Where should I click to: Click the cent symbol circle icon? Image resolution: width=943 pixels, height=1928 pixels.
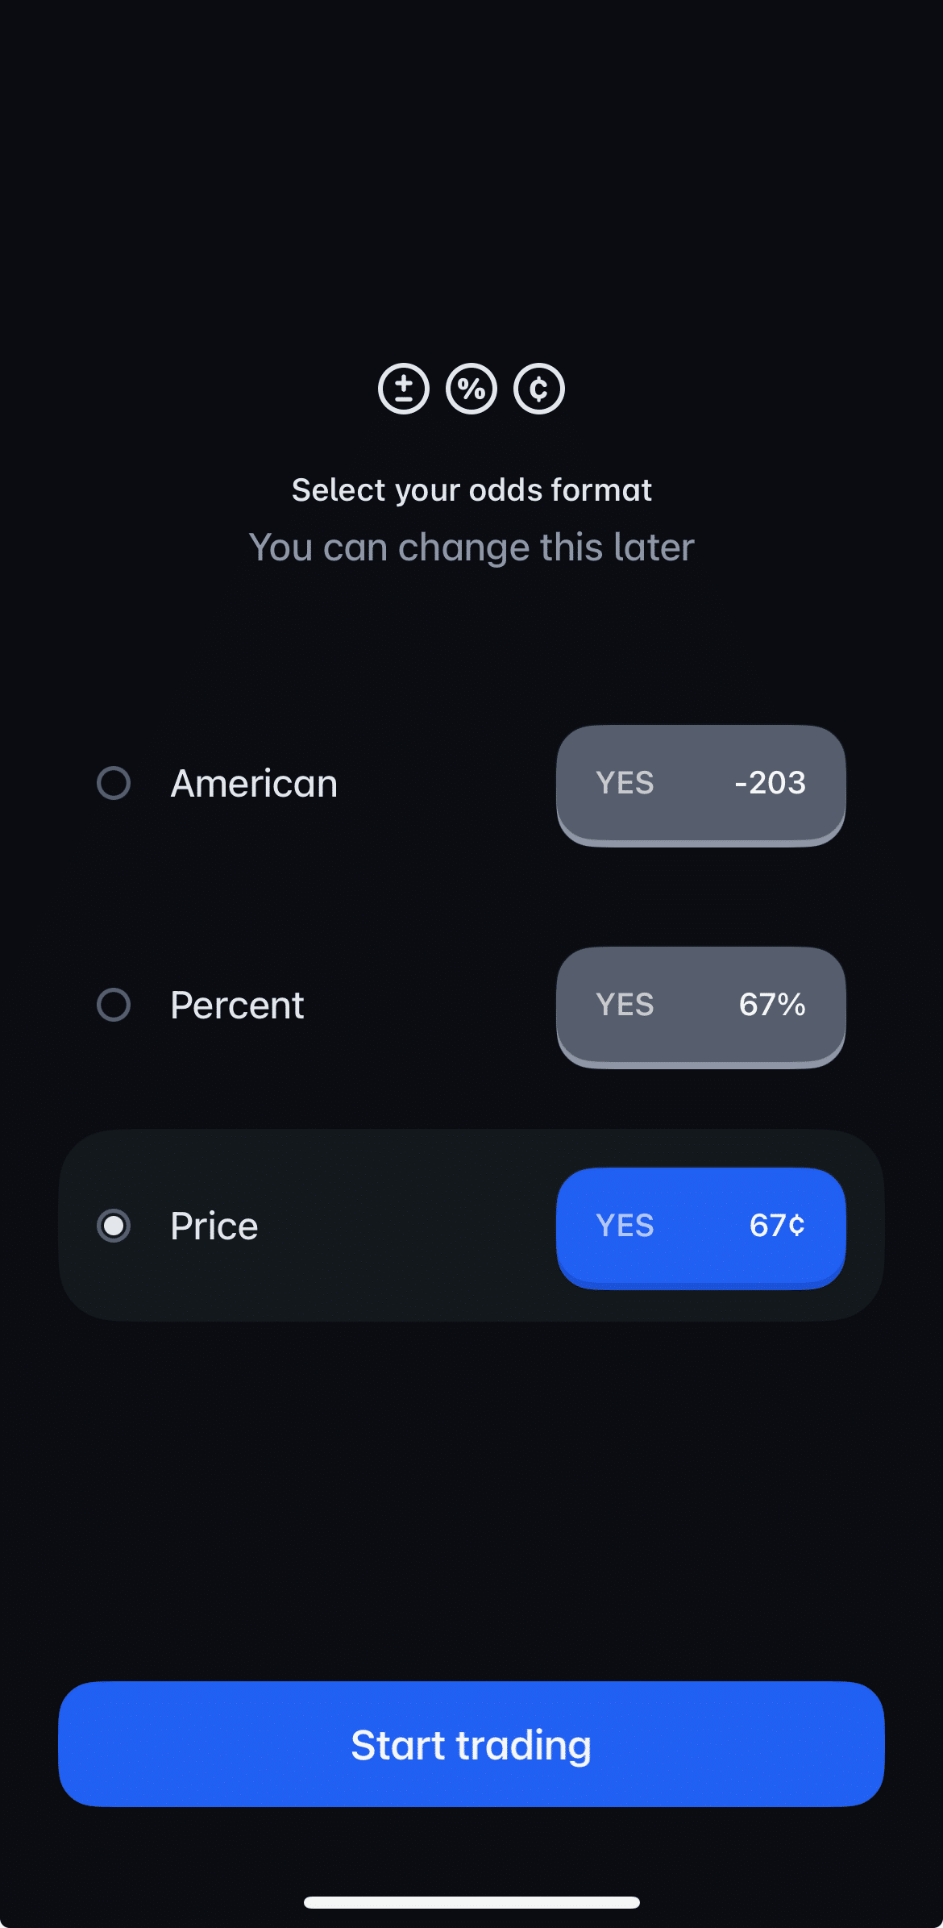pyautogui.click(x=539, y=389)
